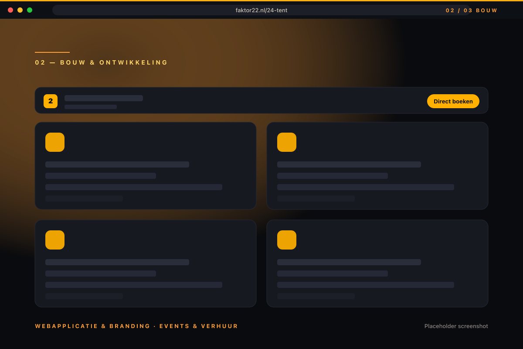Minimize the window with the yellow button
Screen dimensions: 523x349
[x=20, y=10]
